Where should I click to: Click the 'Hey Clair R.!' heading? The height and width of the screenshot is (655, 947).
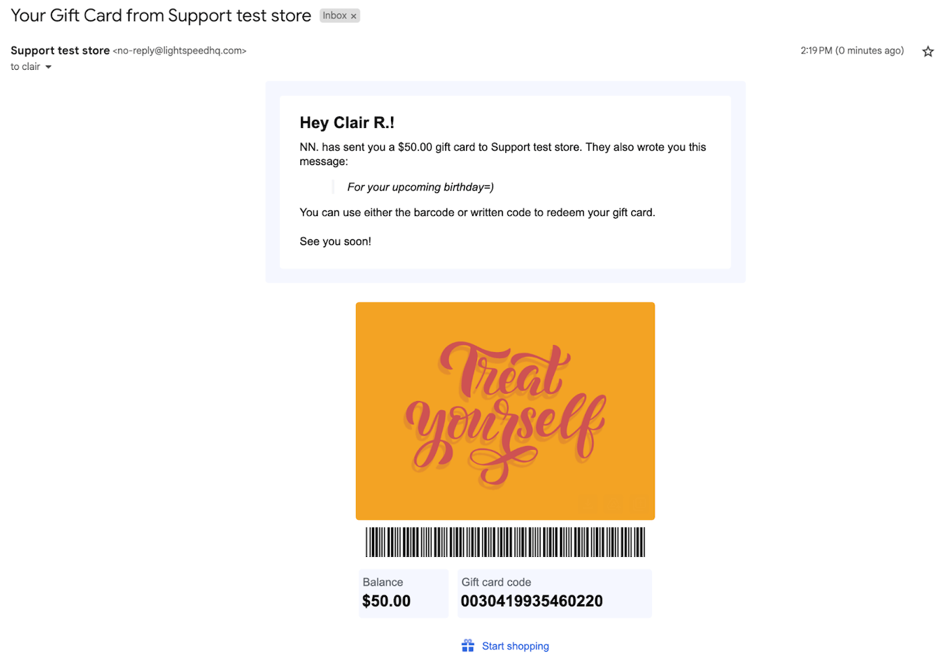coord(347,122)
